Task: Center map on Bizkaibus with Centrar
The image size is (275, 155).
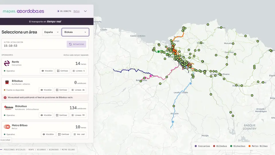Action: 61,115
